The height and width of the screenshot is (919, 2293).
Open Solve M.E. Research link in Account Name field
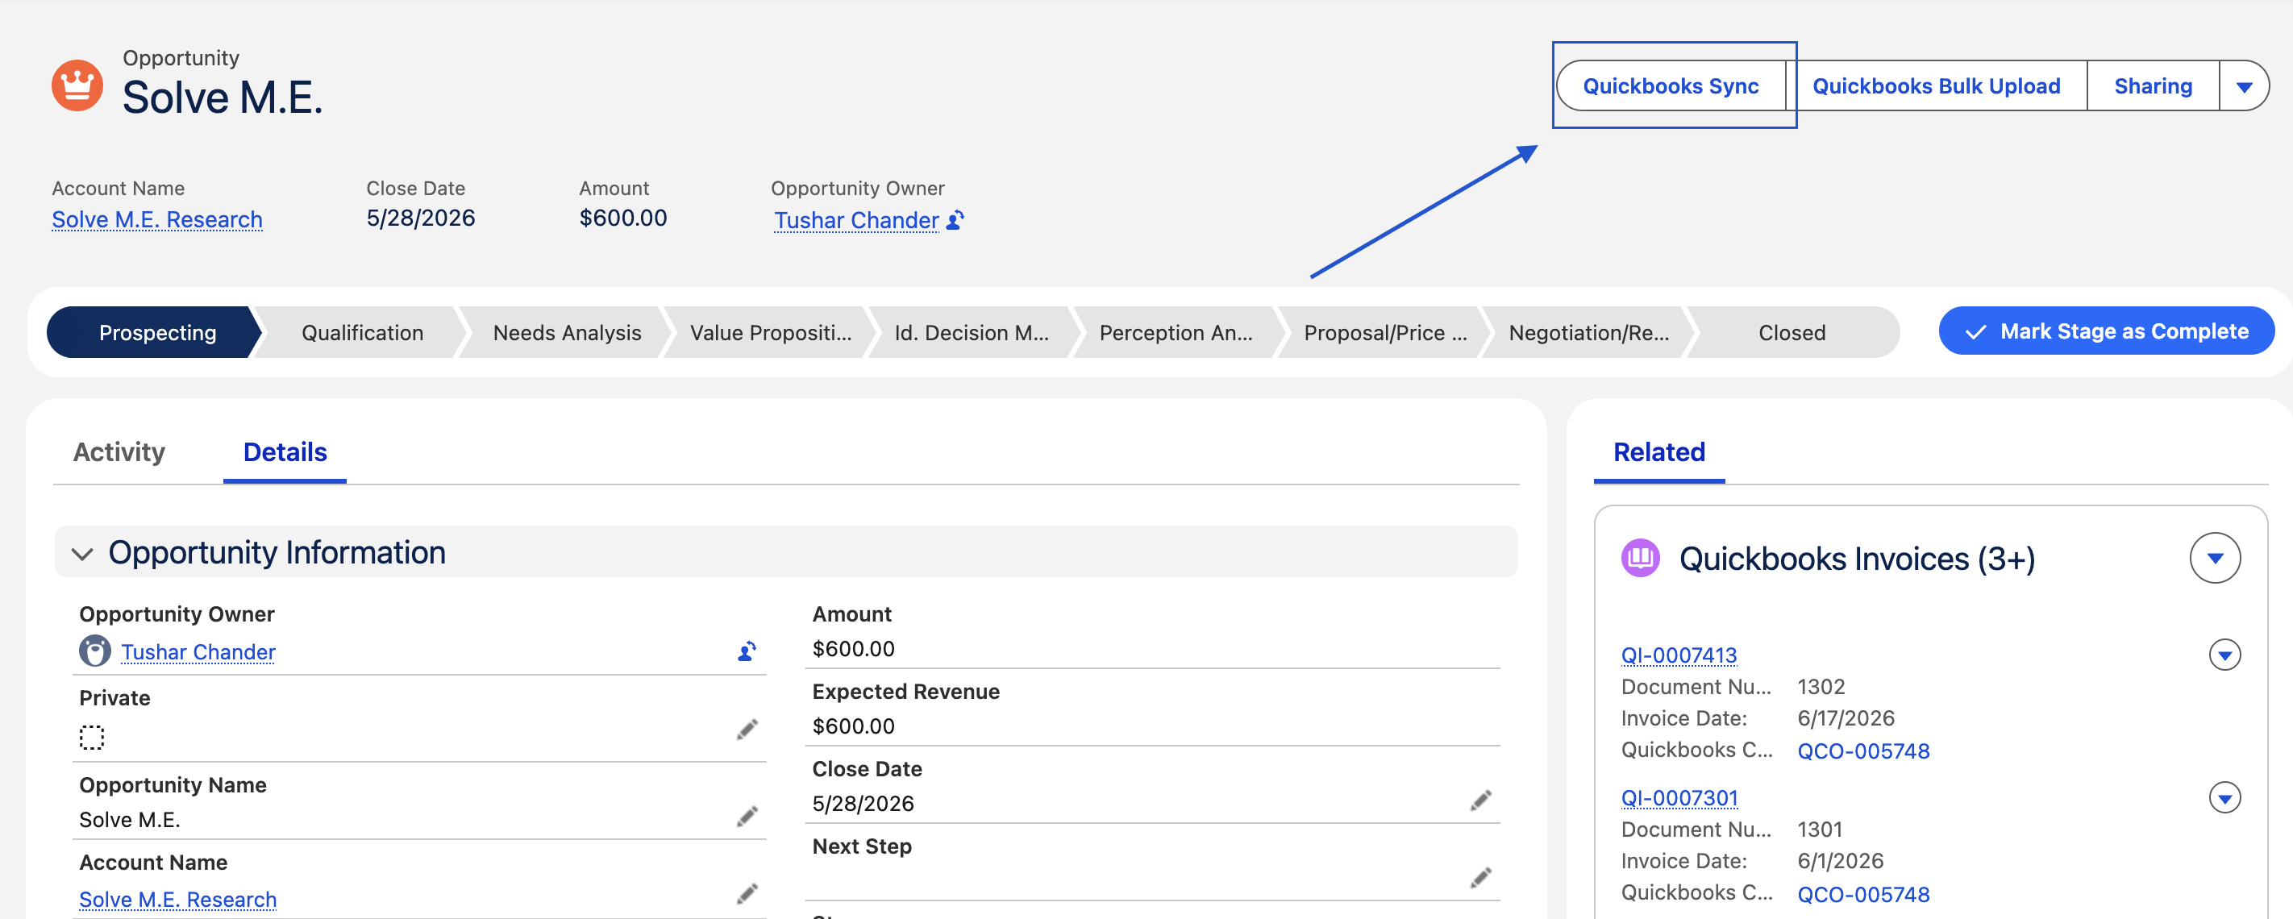178,900
